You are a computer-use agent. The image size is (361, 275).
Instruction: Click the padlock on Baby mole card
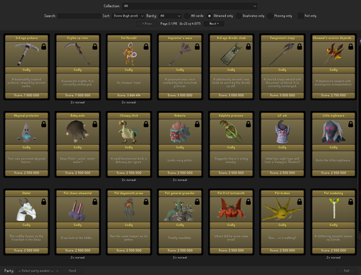pyautogui.click(x=95, y=124)
